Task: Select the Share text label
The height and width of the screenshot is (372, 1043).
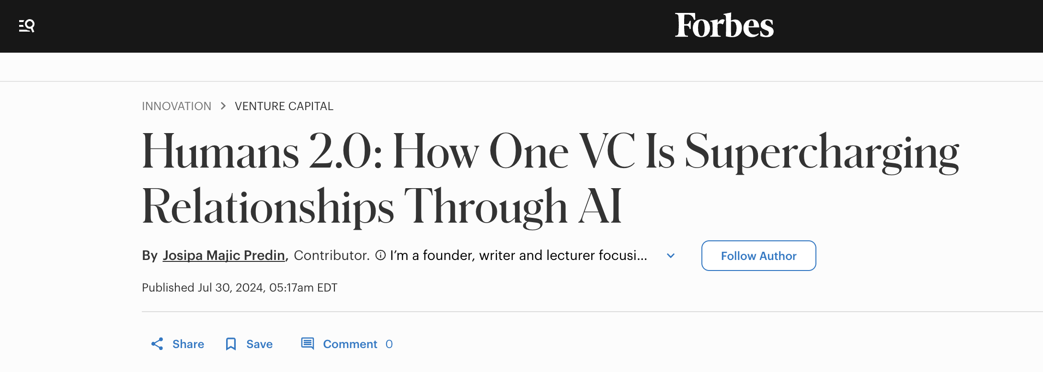Action: click(x=188, y=344)
